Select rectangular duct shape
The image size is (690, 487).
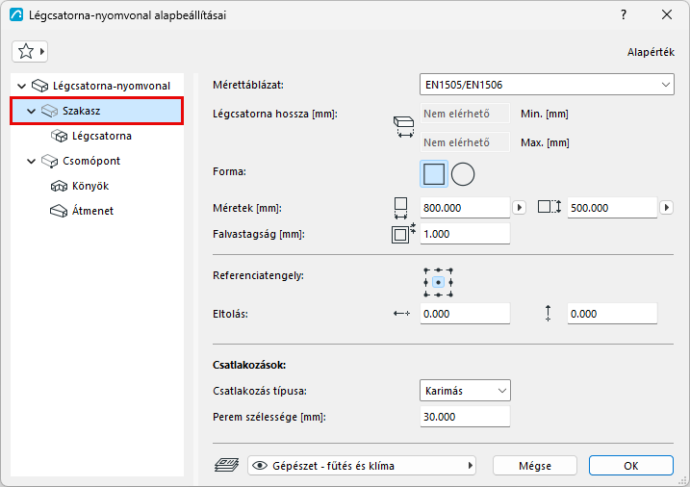pyautogui.click(x=434, y=174)
